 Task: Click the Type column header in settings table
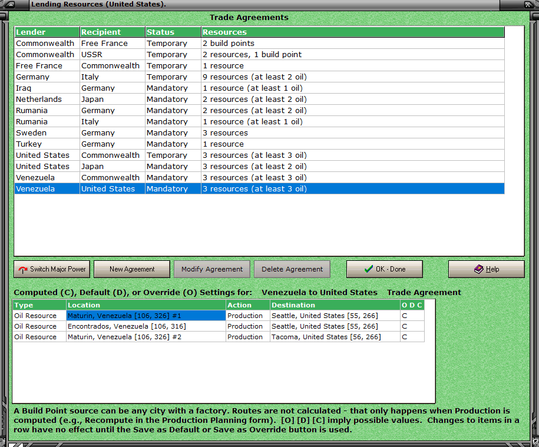click(x=39, y=305)
